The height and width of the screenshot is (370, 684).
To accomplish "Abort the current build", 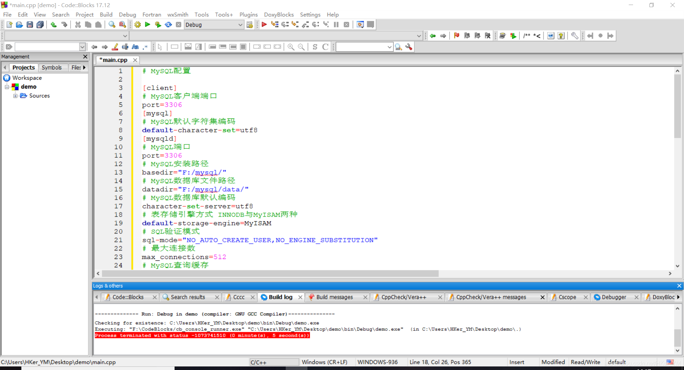I will 178,25.
